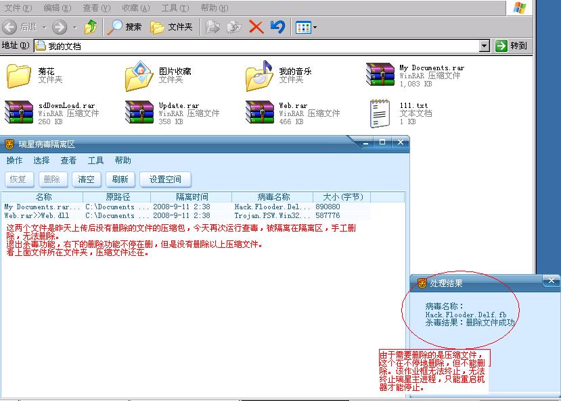Select the Update.rar archive icon
Image resolution: width=561 pixels, height=401 pixels.
(139, 112)
